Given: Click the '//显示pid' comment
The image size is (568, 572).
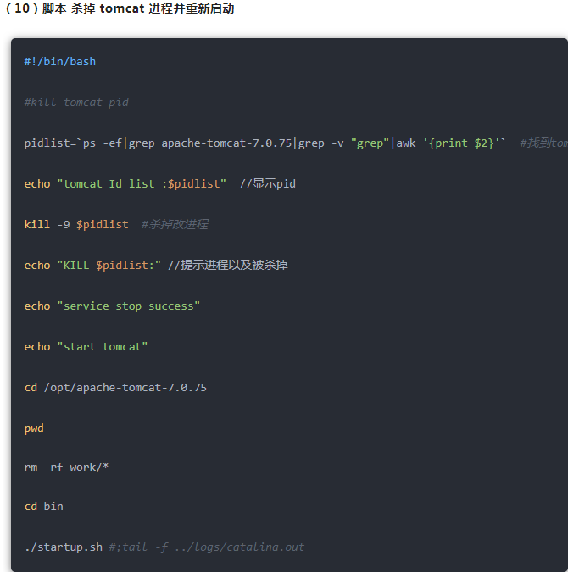Looking at the screenshot, I should pyautogui.click(x=267, y=183).
